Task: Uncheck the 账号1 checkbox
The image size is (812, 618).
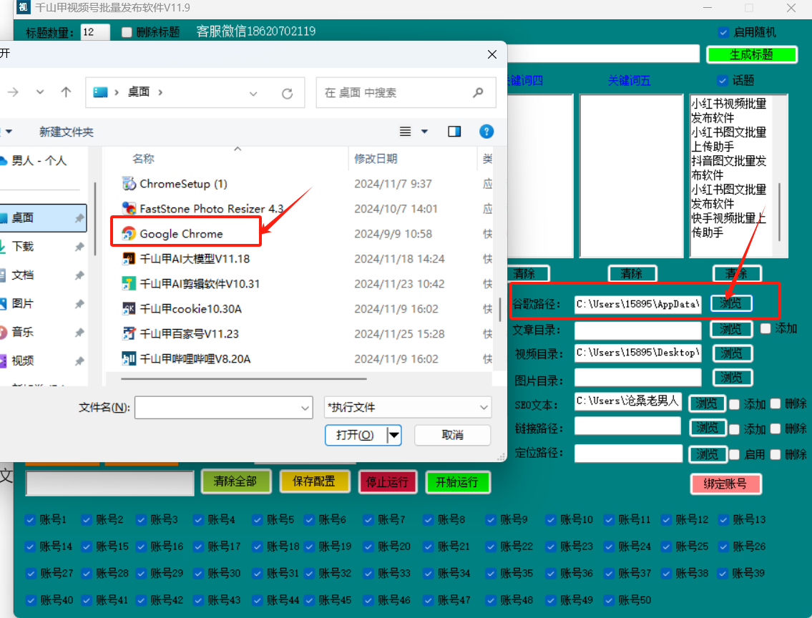Action: 30,520
